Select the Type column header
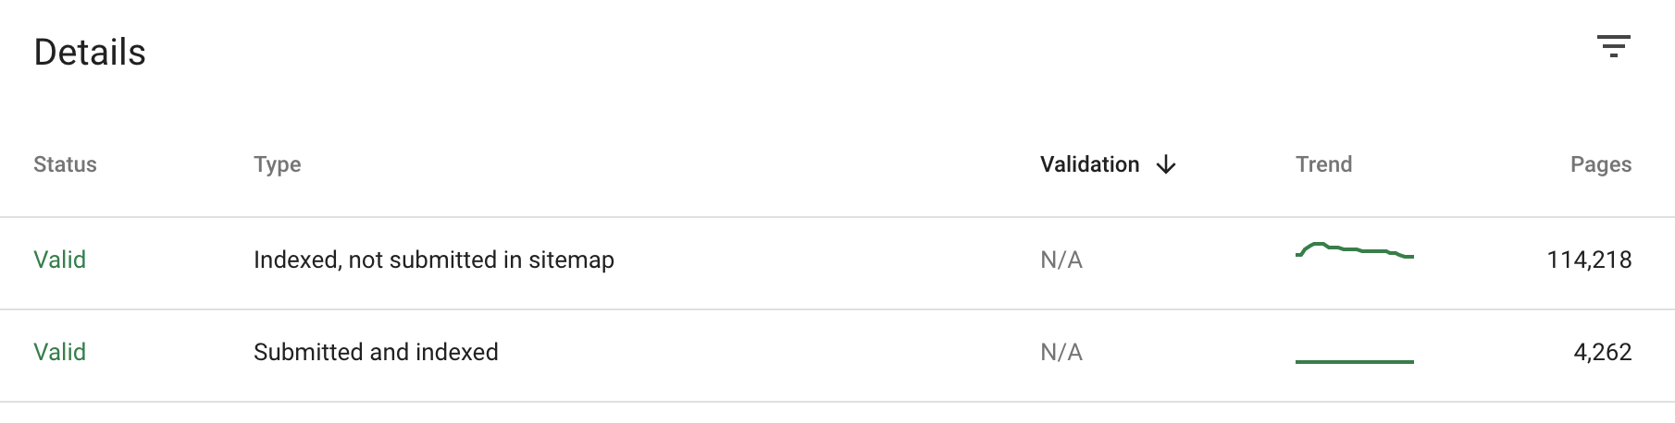The image size is (1675, 423). pos(277,165)
